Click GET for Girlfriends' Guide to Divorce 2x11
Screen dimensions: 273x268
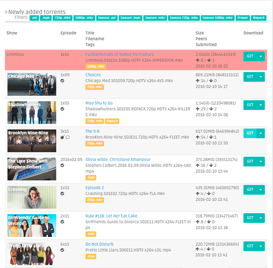(250, 218)
